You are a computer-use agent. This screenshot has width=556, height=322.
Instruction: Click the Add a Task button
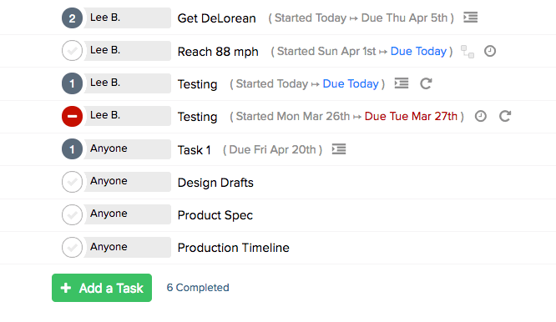[102, 288]
